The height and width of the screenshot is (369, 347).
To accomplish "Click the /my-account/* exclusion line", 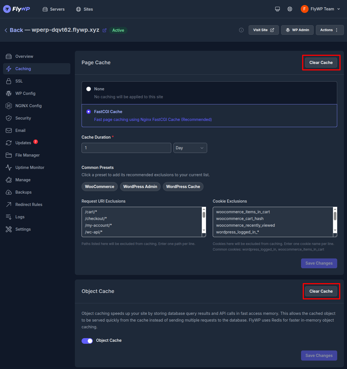I will click(98, 225).
